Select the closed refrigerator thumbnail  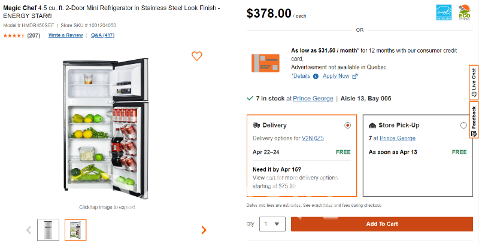coord(48,230)
